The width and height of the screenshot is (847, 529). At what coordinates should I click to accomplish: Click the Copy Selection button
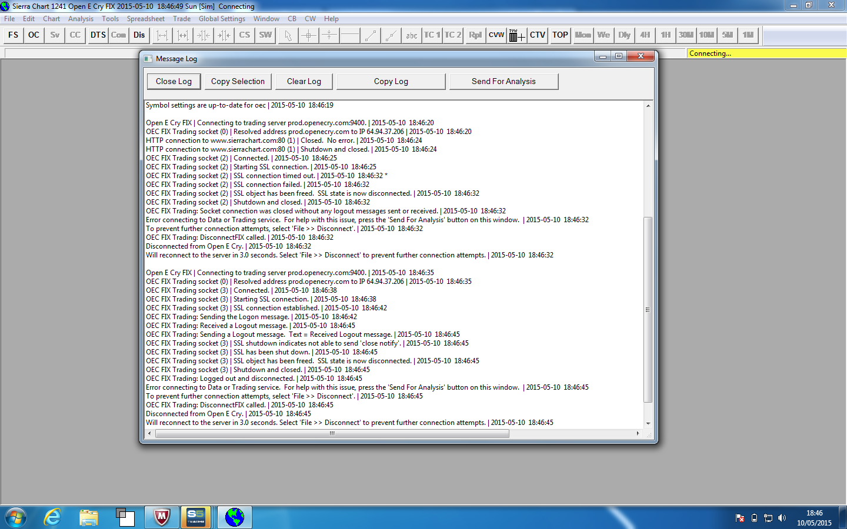[x=238, y=81]
